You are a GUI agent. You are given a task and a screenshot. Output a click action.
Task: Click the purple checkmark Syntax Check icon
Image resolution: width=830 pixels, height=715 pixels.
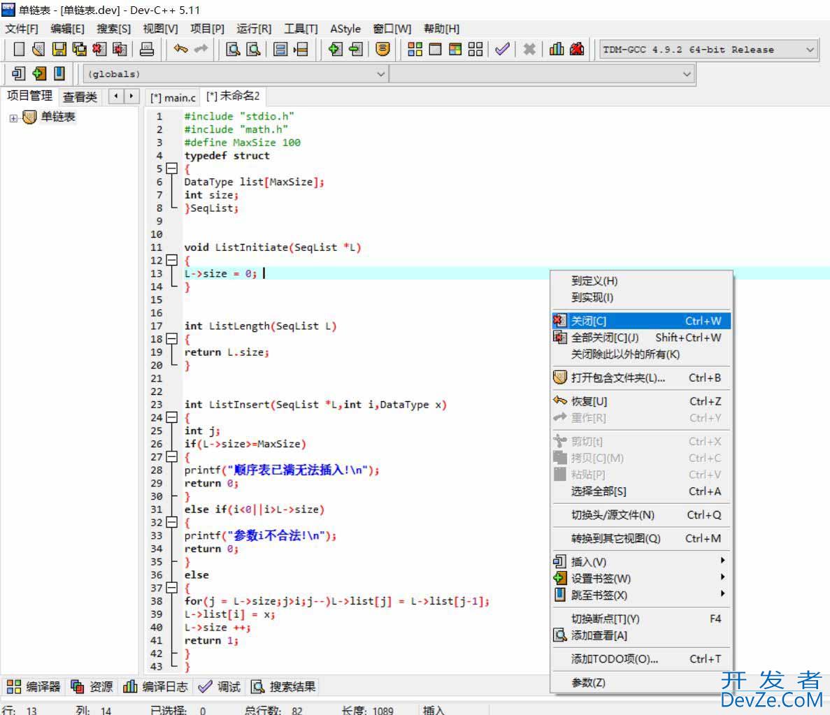click(x=502, y=49)
